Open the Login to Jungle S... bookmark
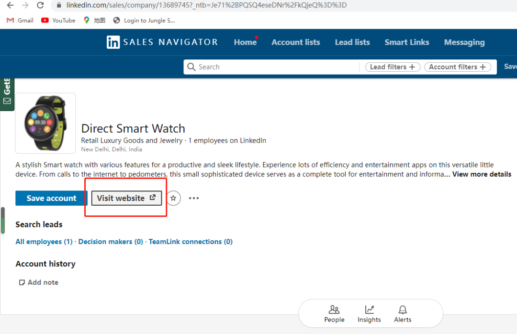The width and height of the screenshot is (517, 334). tap(144, 21)
